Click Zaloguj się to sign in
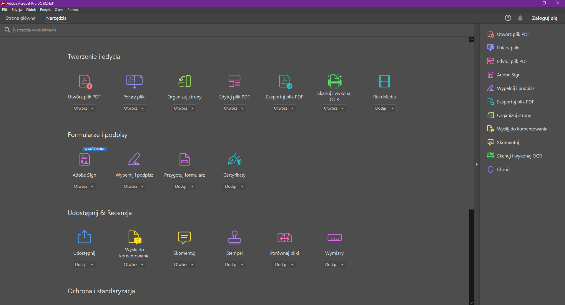Image resolution: width=565 pixels, height=305 pixels. coord(545,18)
